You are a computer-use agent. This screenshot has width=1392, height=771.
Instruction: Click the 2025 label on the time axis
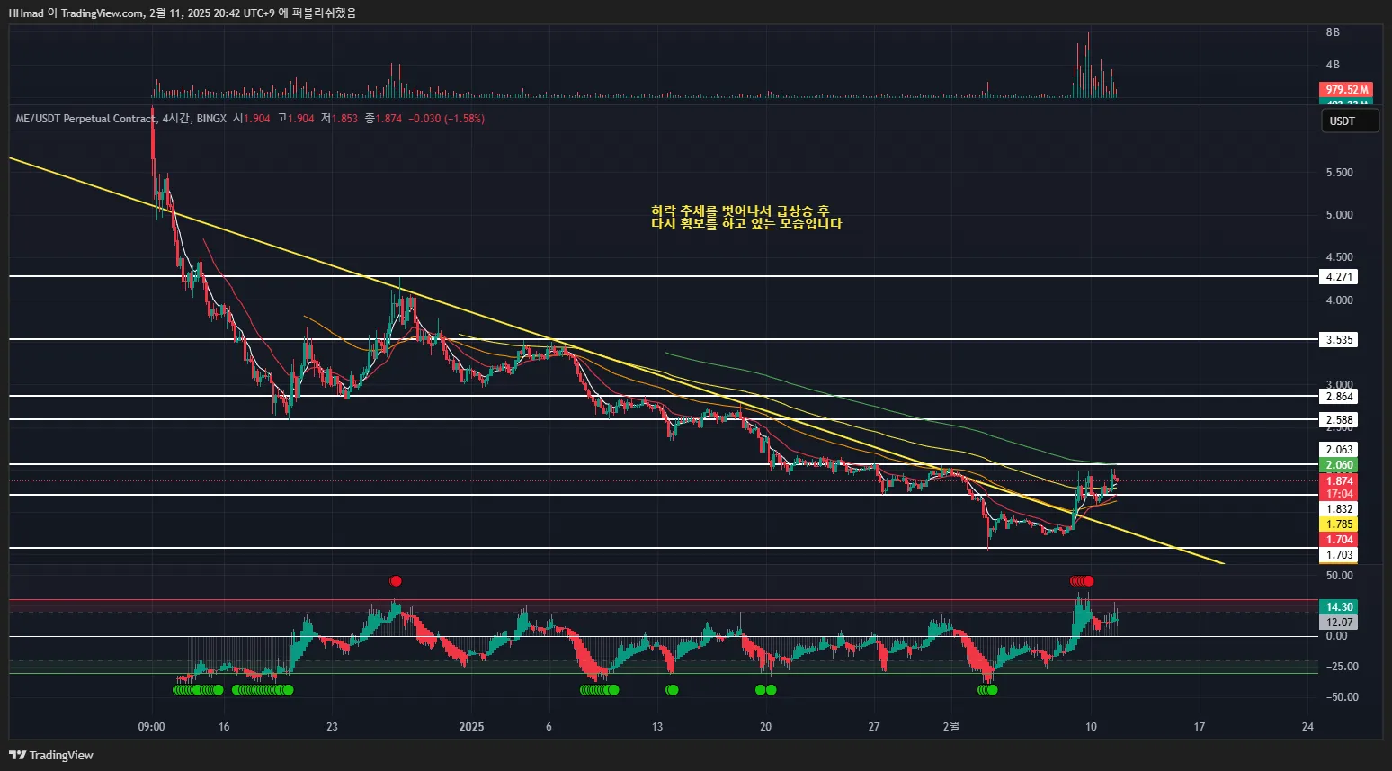click(471, 727)
